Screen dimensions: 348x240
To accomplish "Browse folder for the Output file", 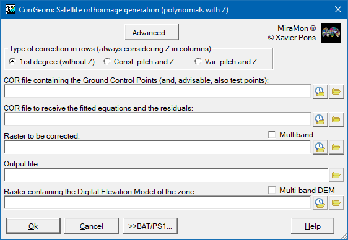I will point(336,175).
